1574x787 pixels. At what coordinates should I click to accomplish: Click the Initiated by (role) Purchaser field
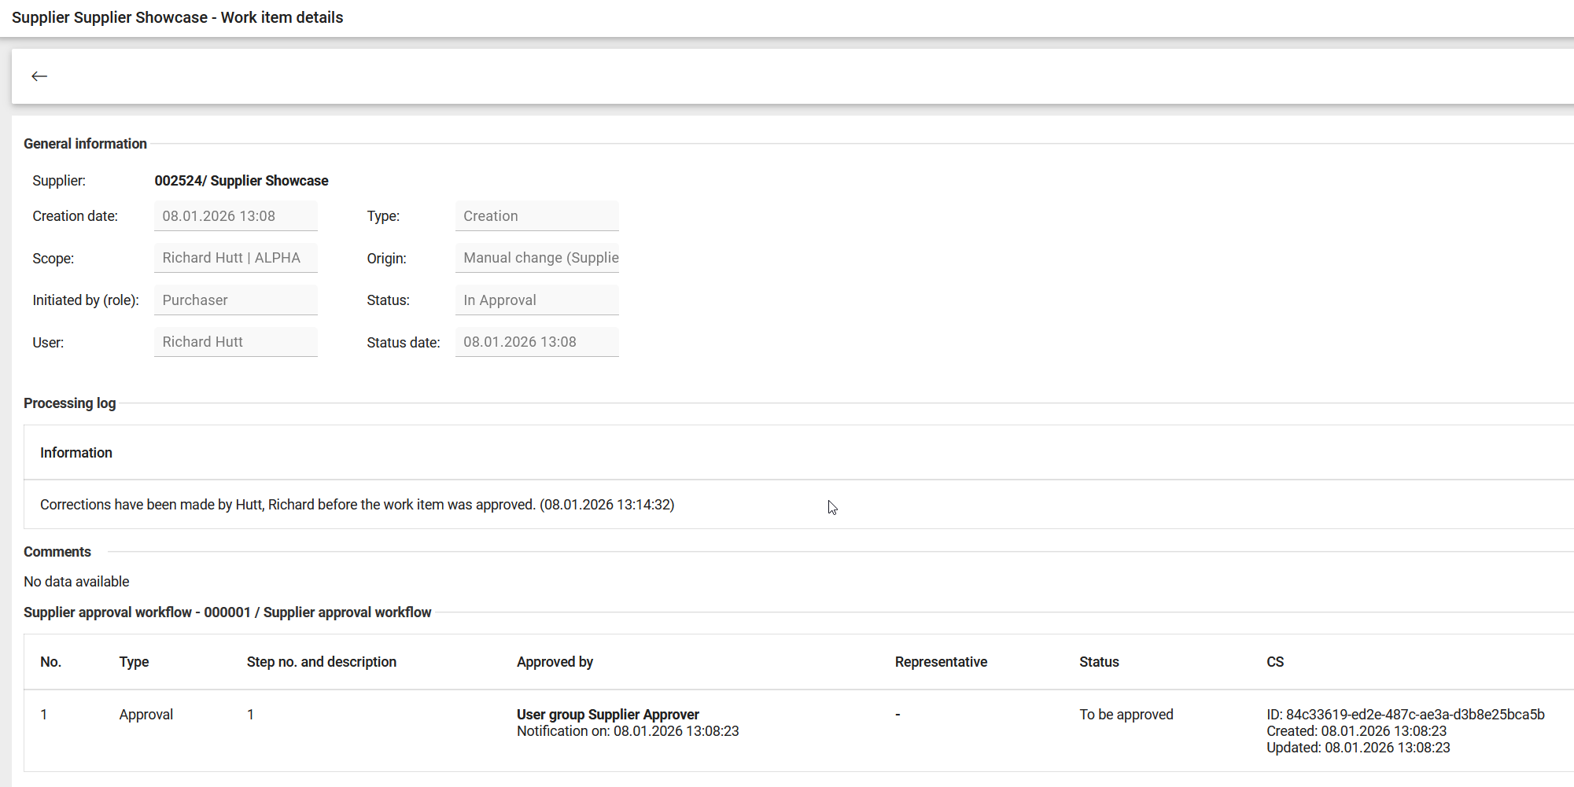pyautogui.click(x=235, y=300)
